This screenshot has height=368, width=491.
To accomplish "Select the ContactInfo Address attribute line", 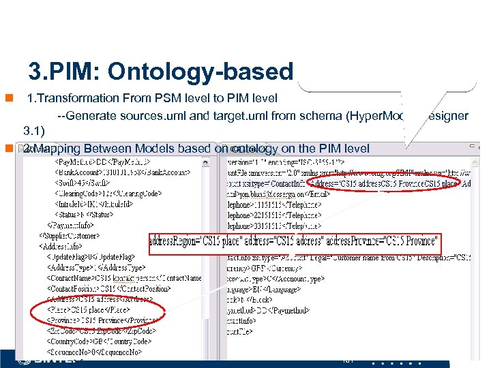I will pyautogui.click(x=349, y=183).
